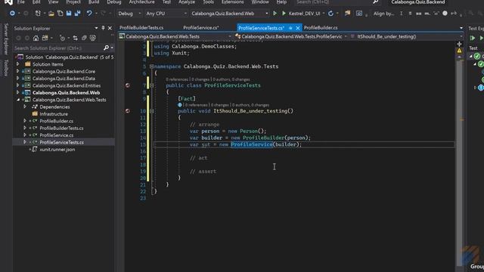Viewport: 484px width, 272px height.
Task: Click test status indicator above ItShould_Be_under_testing
Action: point(180,105)
